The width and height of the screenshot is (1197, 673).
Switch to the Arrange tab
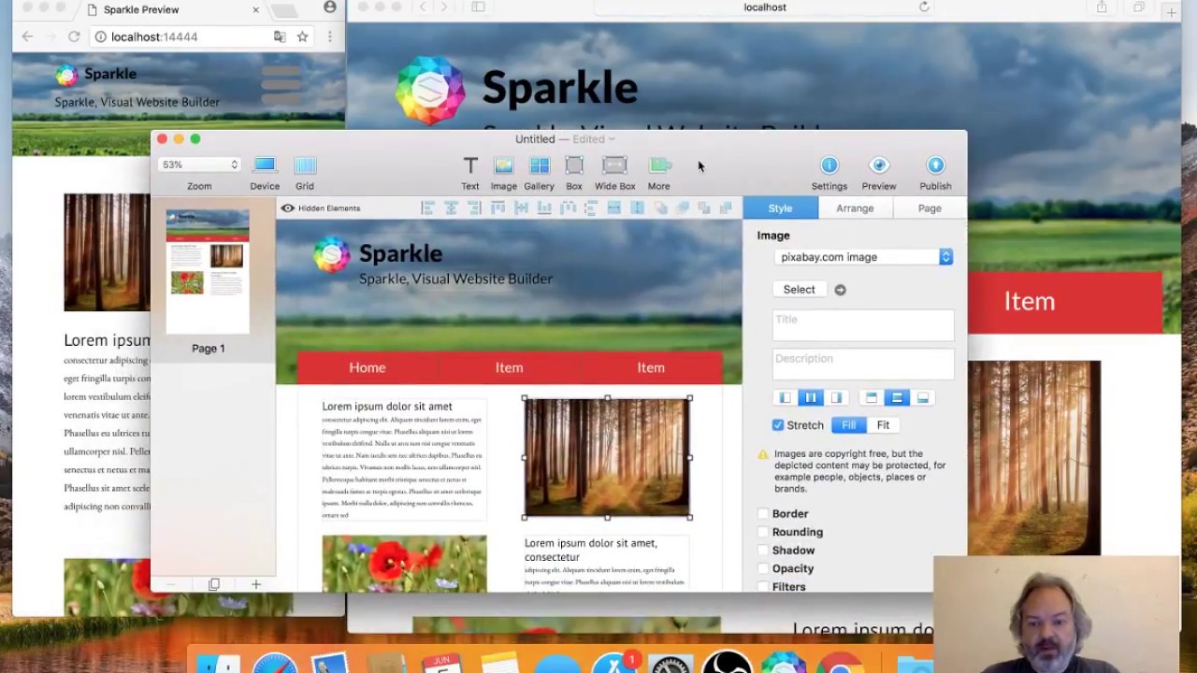click(855, 208)
